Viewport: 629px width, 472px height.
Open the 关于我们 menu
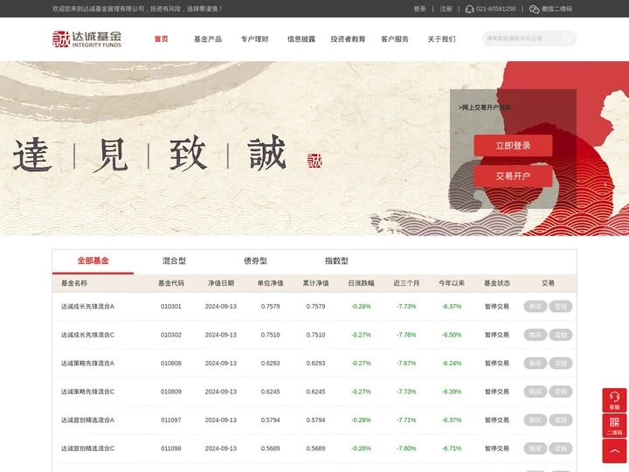pos(441,39)
